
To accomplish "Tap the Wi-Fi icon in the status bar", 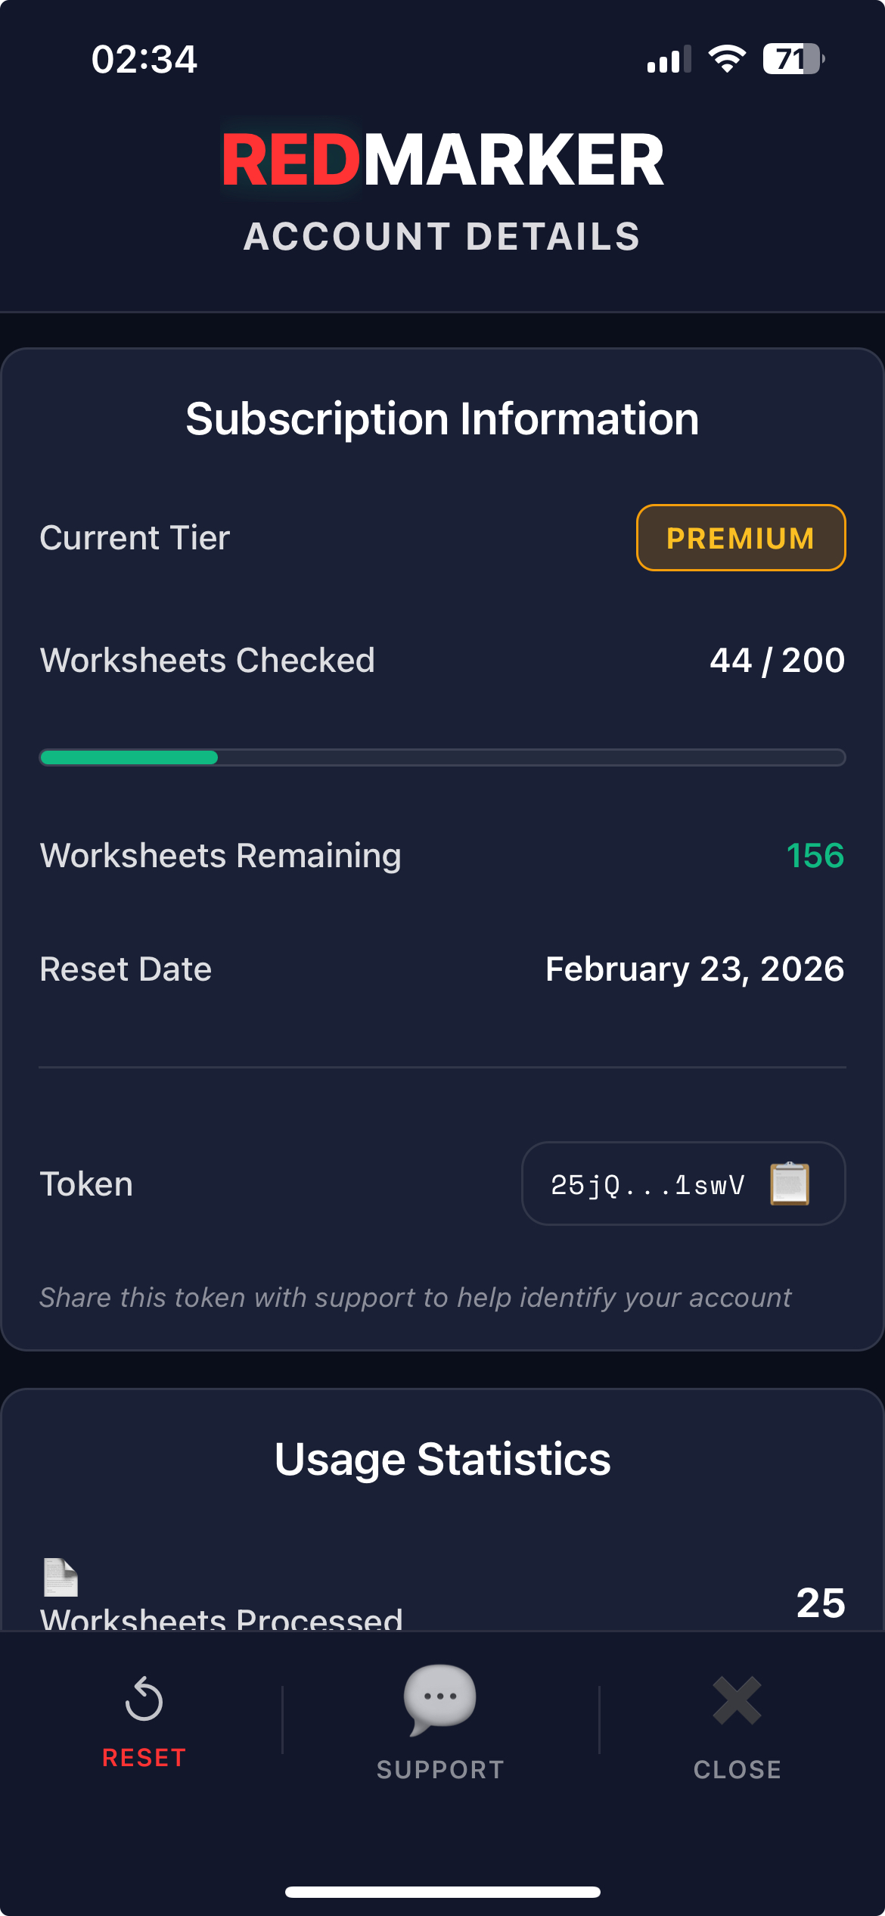I will [x=725, y=59].
